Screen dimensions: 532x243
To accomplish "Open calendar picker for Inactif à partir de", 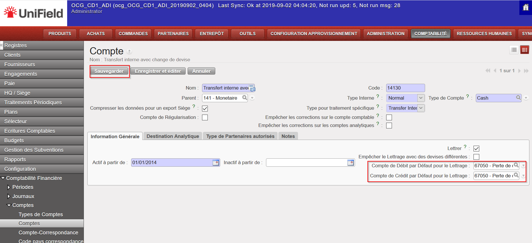I will coord(350,163).
